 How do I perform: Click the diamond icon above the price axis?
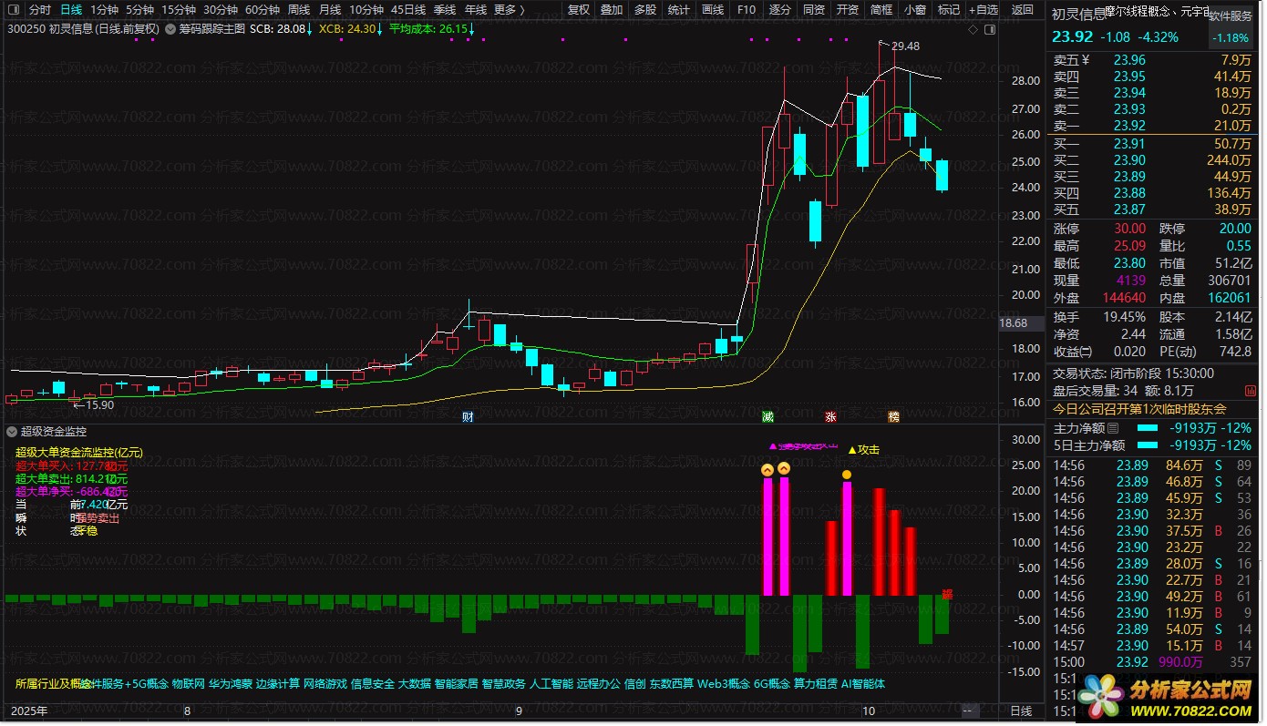[x=973, y=29]
